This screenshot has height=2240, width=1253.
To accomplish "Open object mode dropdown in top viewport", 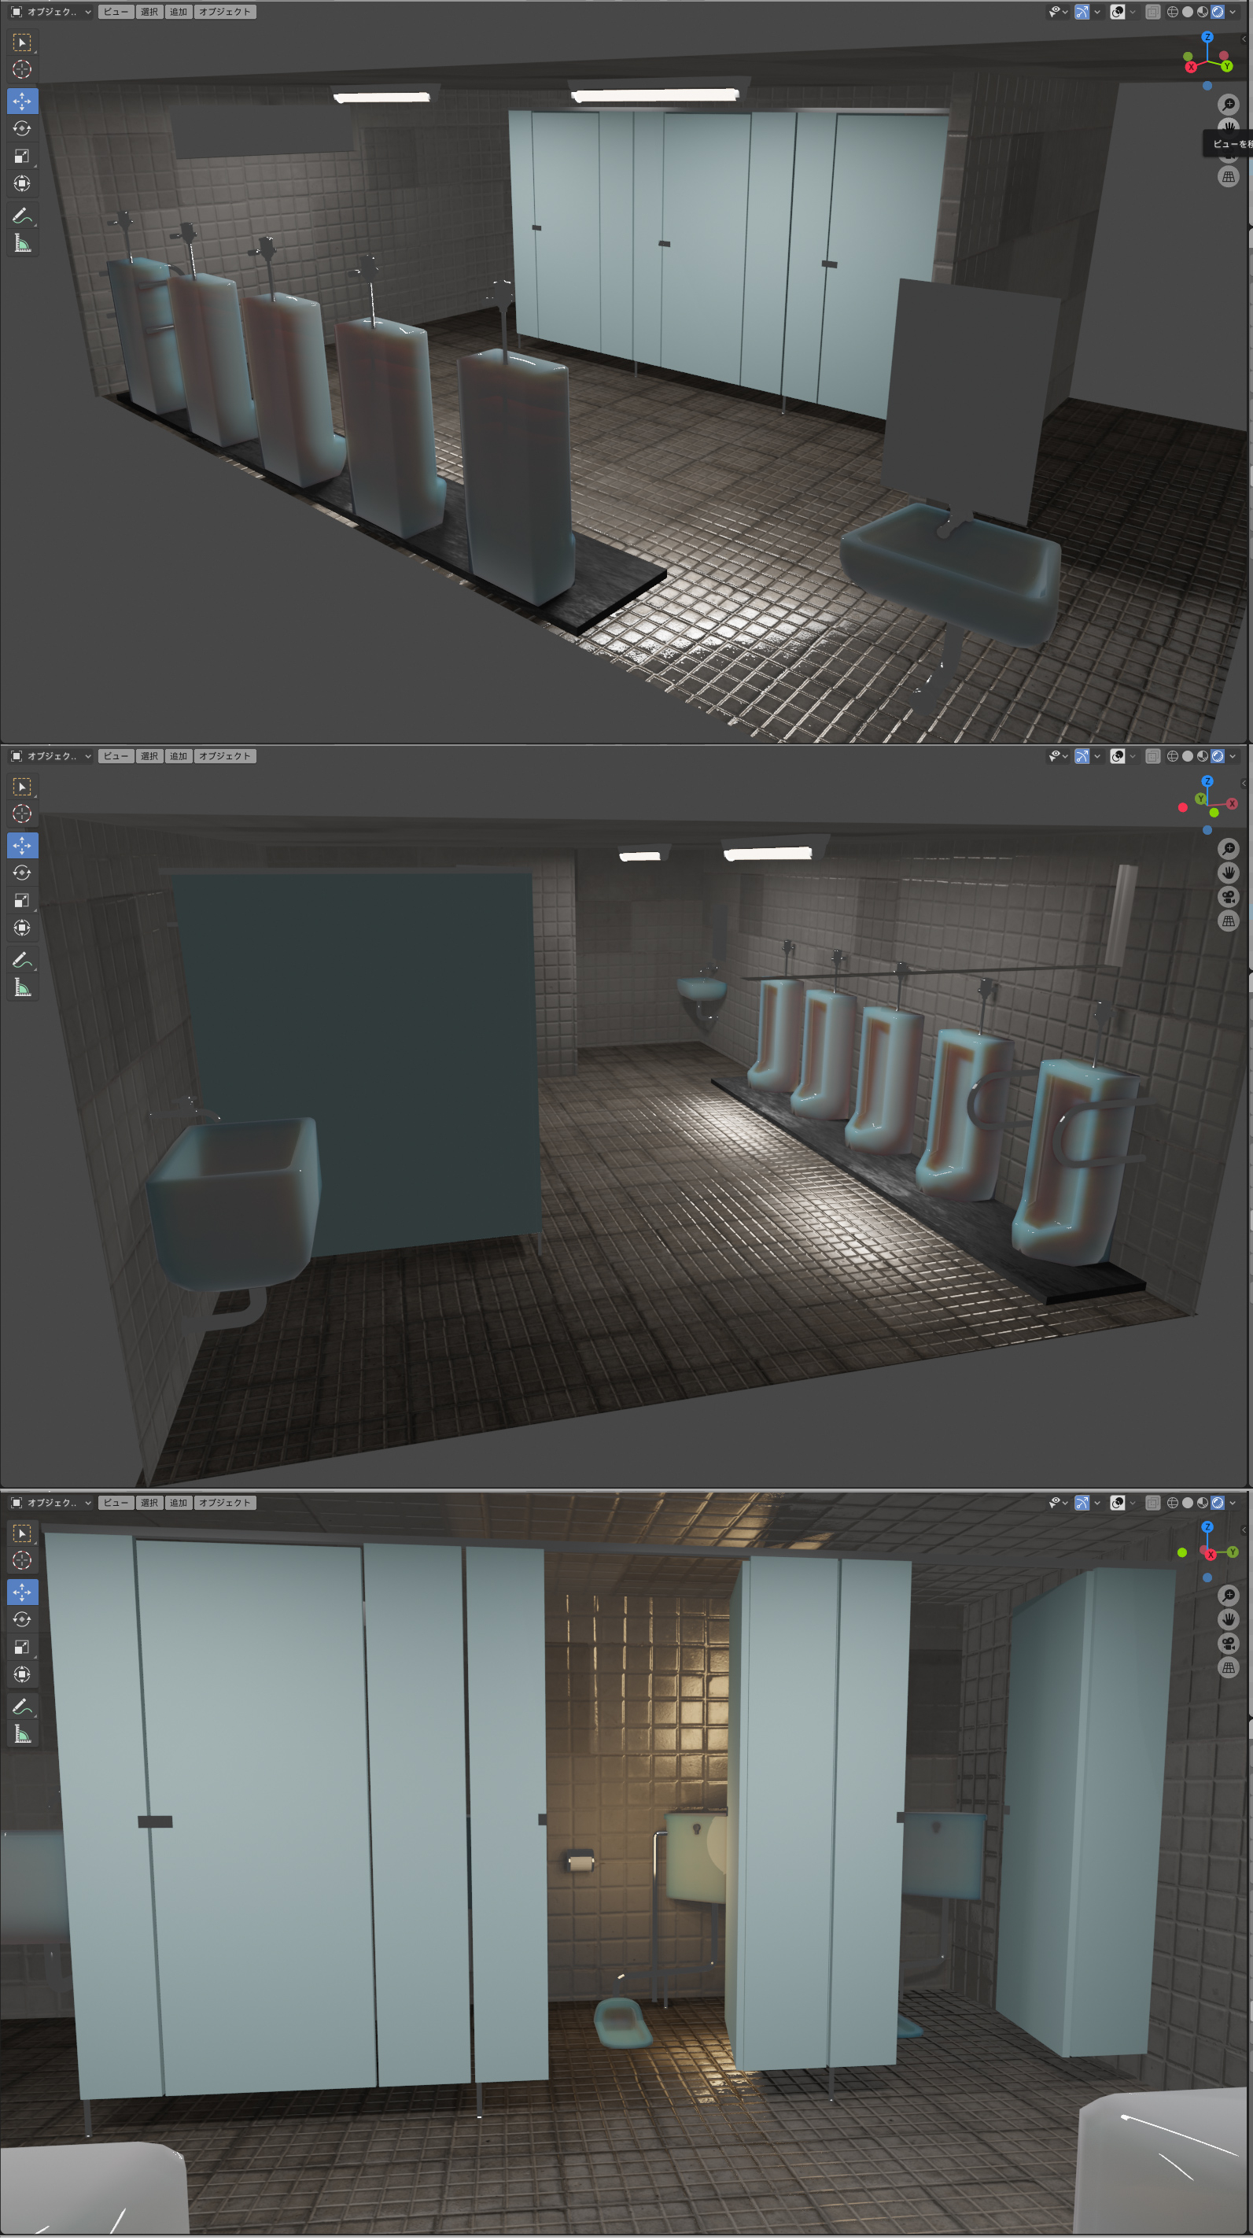I will coord(51,12).
